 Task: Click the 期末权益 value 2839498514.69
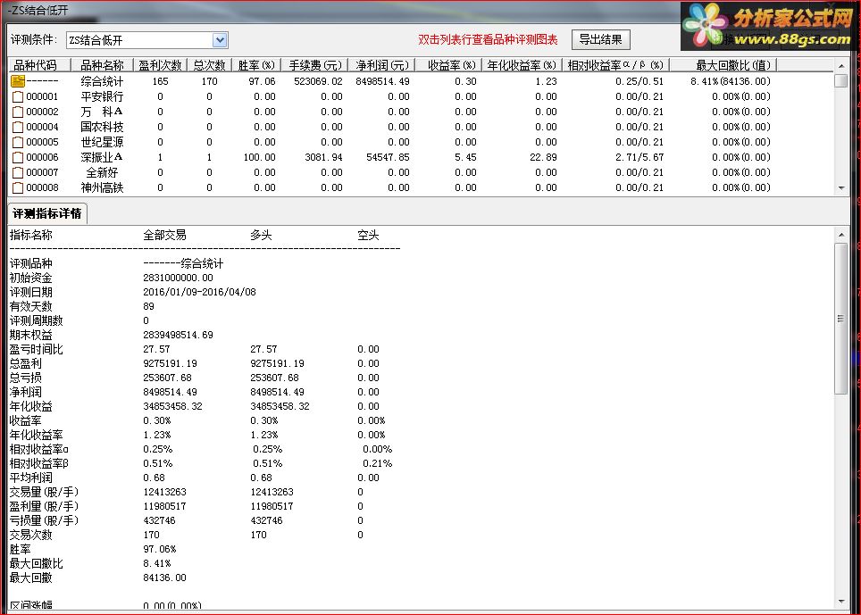pos(178,336)
